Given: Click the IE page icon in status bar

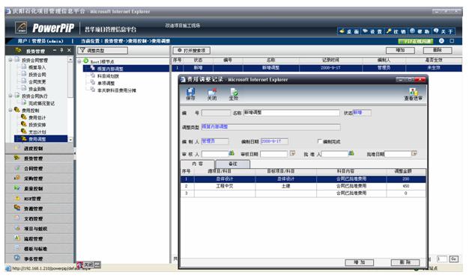Looking at the screenshot, I should point(8,268).
